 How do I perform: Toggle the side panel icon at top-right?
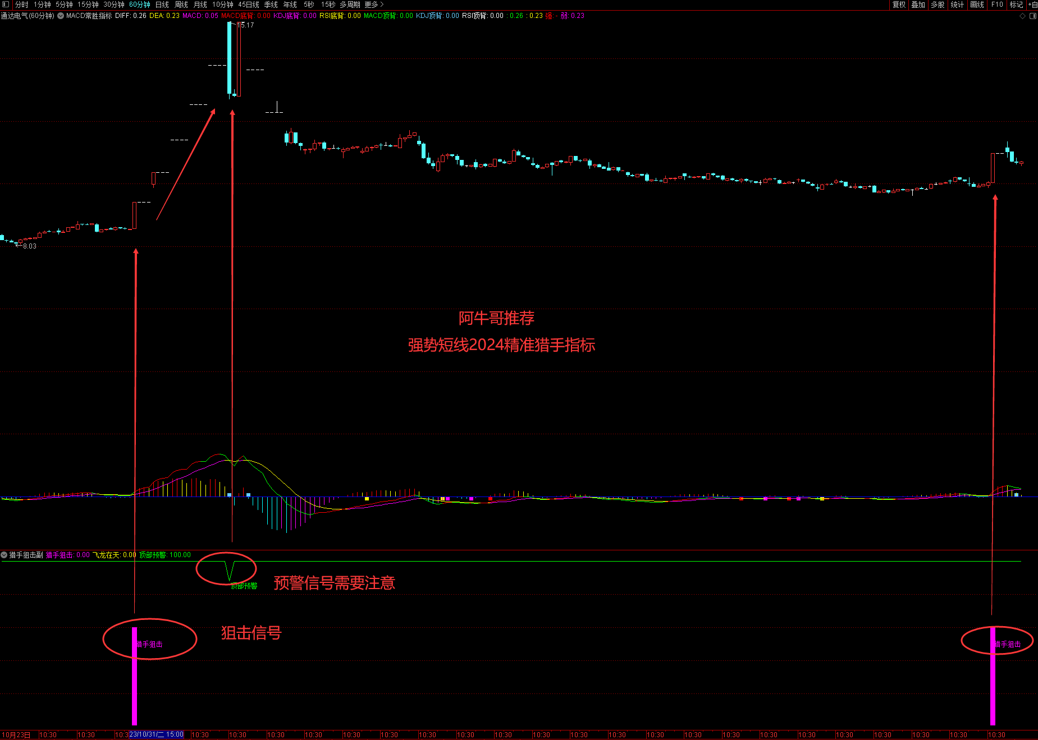click(x=1033, y=16)
